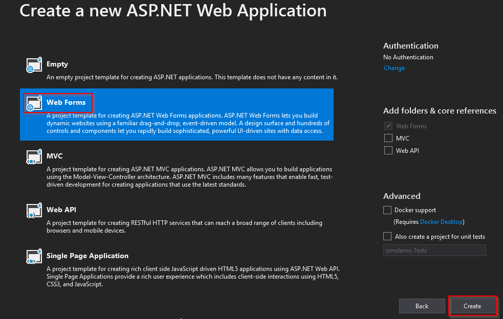Choose the MVC template description

coord(189,177)
